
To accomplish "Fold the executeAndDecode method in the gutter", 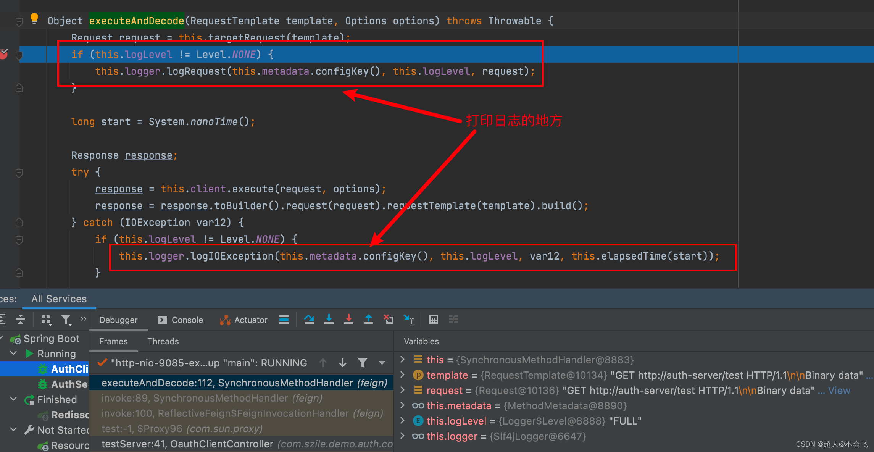I will (x=19, y=21).
